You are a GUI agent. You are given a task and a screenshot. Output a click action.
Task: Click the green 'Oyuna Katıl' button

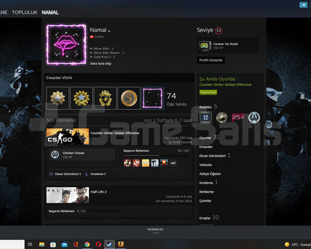[208, 92]
